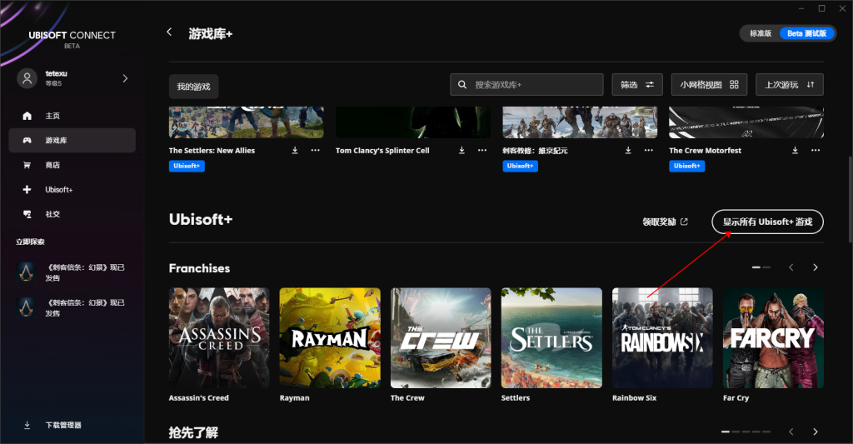
Task: Select 游戏库 in the sidebar
Action: tap(72, 141)
